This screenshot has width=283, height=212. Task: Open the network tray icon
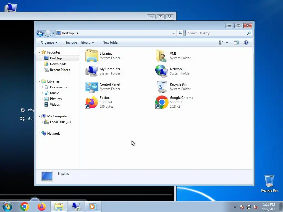[x=248, y=207]
